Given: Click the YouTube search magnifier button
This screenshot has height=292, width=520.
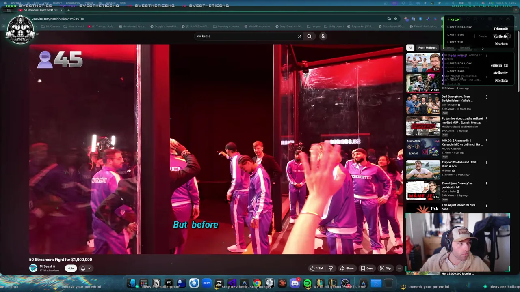Looking at the screenshot, I should click(309, 36).
